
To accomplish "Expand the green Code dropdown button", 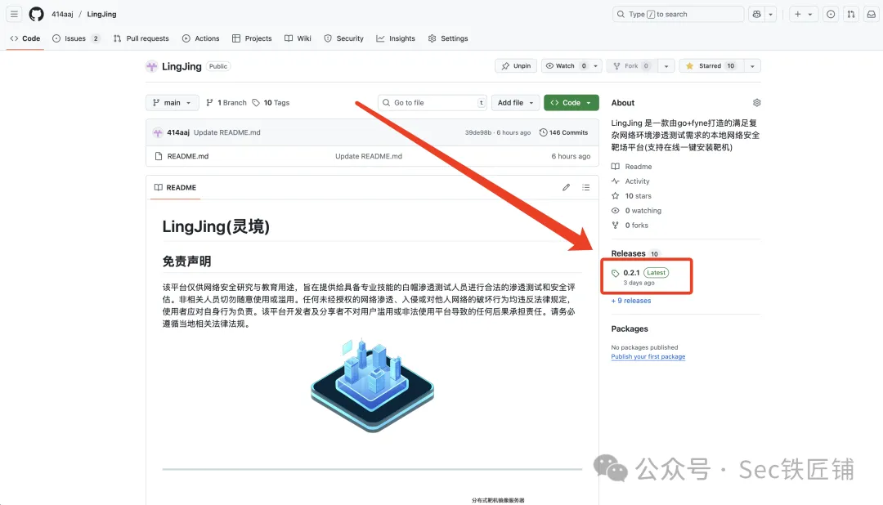I will (x=571, y=103).
